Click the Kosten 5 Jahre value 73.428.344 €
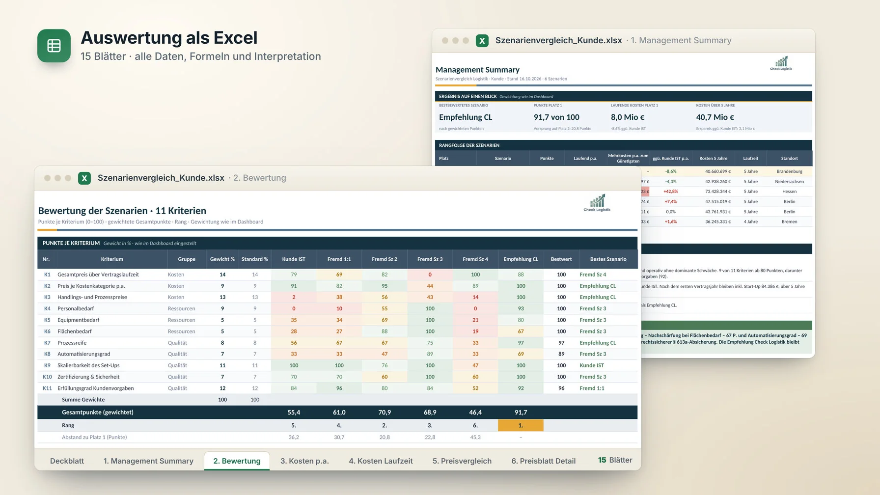Screen dimensions: 880x495 (x=717, y=192)
